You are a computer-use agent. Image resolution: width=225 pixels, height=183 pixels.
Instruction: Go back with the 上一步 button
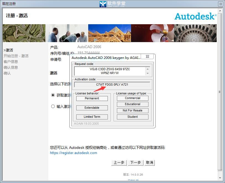click(119, 163)
